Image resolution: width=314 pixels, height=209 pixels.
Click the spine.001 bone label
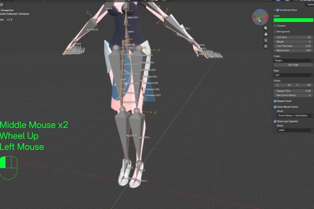coord(133,17)
